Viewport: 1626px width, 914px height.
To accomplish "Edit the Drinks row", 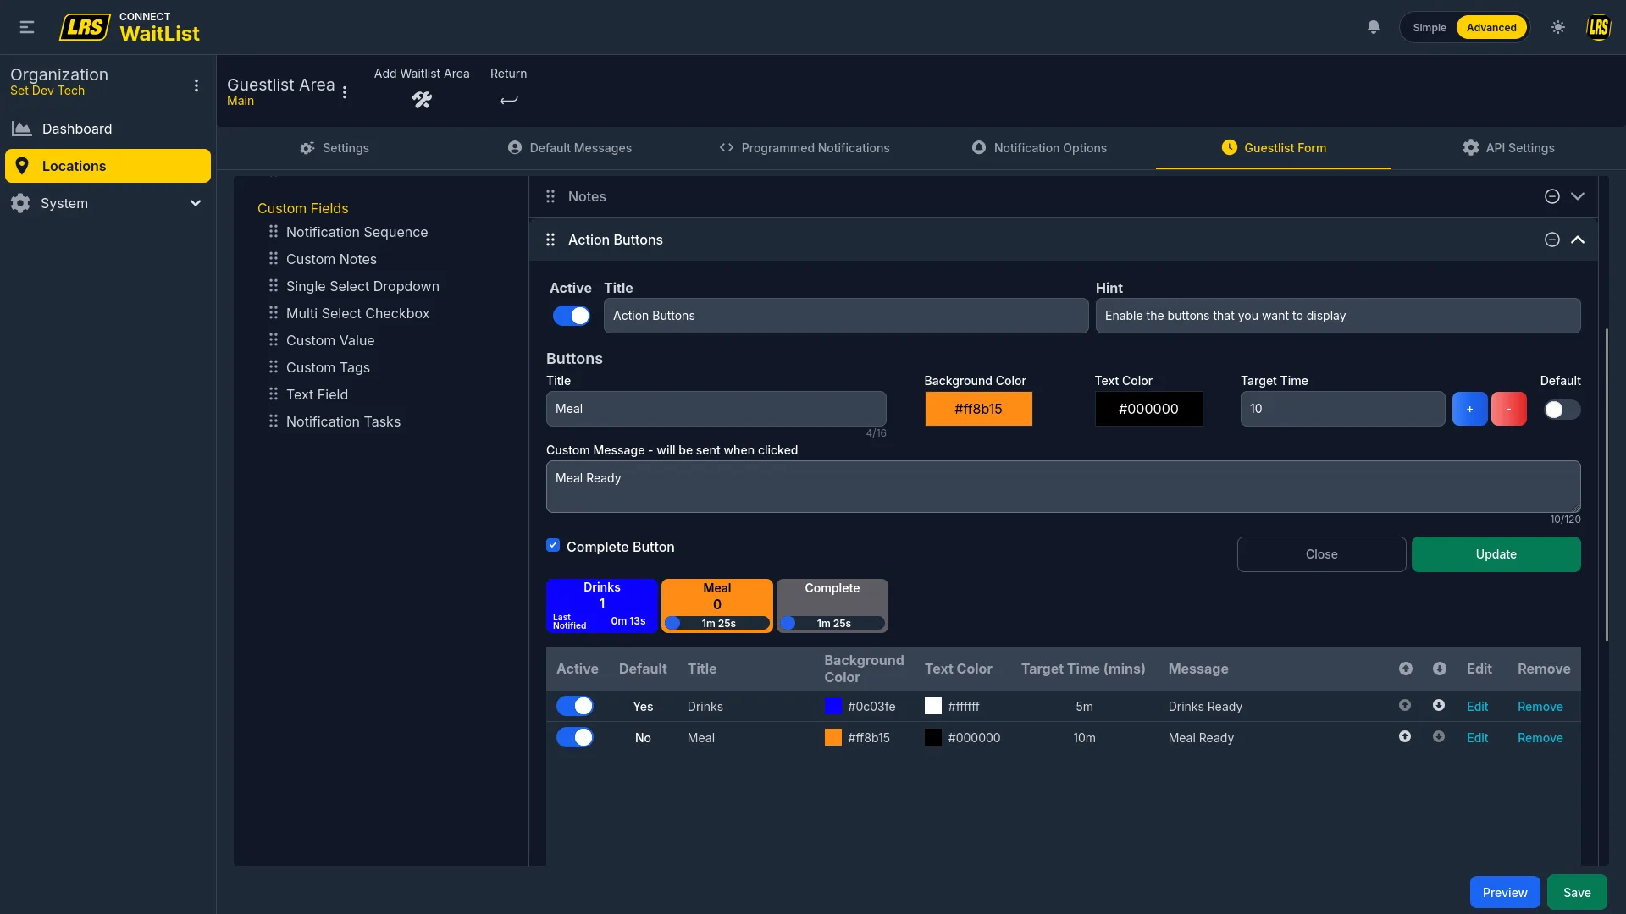I will (1477, 707).
